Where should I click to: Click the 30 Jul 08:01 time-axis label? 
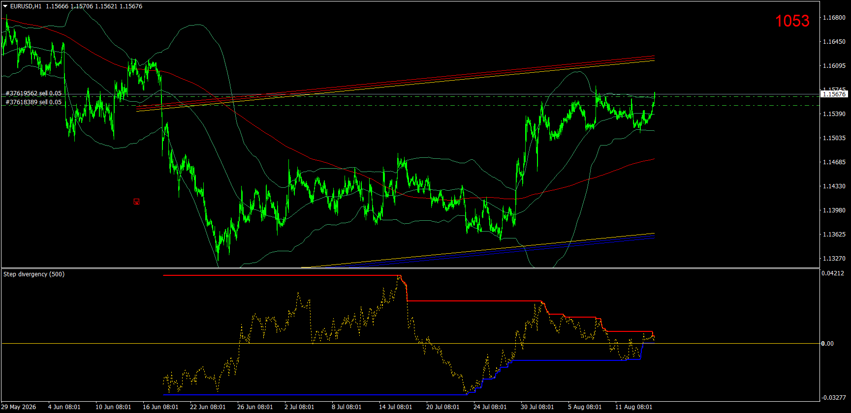click(537, 407)
